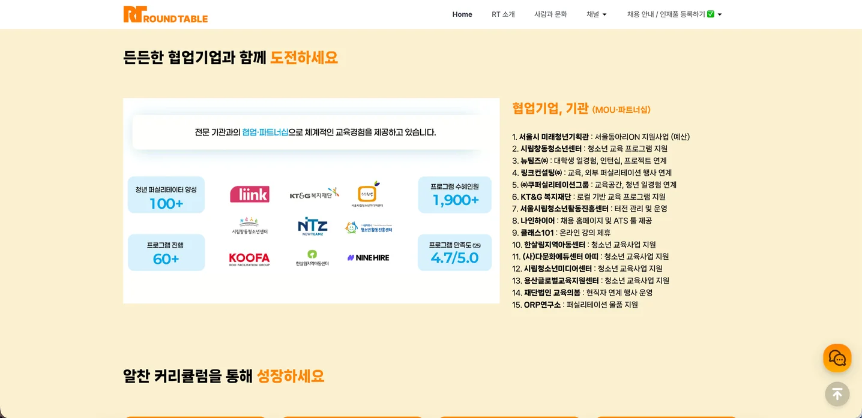Viewport: 862px width, 418px height.
Task: Click 채용 안내 / 인재풀 등록하기 link
Action: 668,14
